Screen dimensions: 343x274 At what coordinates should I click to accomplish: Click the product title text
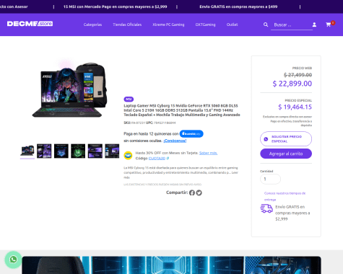(182, 110)
